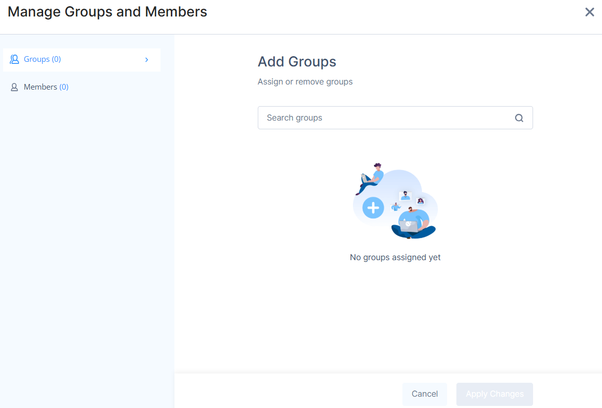
Task: Click the Manage Groups and Members title
Action: pyautogui.click(x=108, y=12)
